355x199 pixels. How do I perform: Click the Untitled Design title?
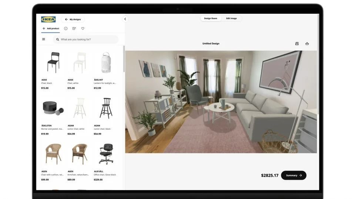pyautogui.click(x=211, y=44)
